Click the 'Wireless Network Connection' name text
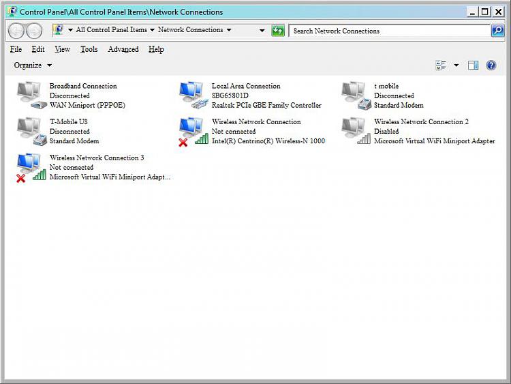The width and height of the screenshot is (511, 384). tap(256, 121)
